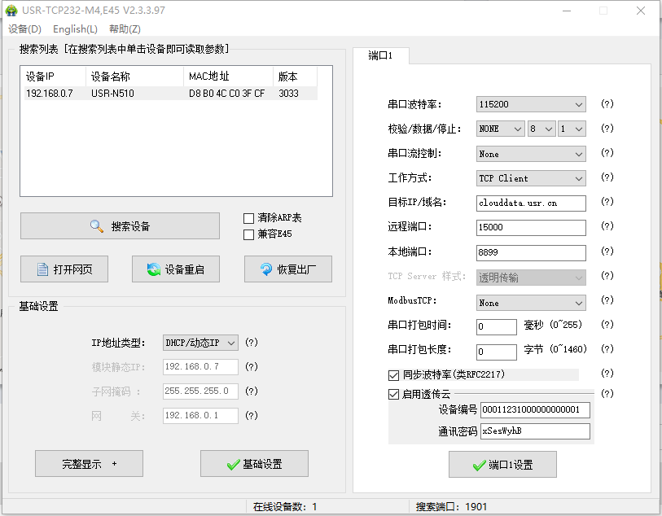Open the 串口流控制 None dropdown
This screenshot has width=662, height=516.
[x=531, y=154]
